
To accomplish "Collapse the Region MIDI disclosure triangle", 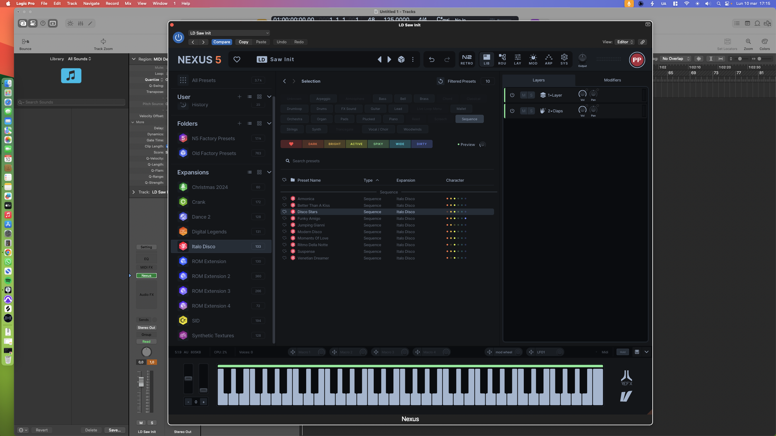I will pos(133,59).
